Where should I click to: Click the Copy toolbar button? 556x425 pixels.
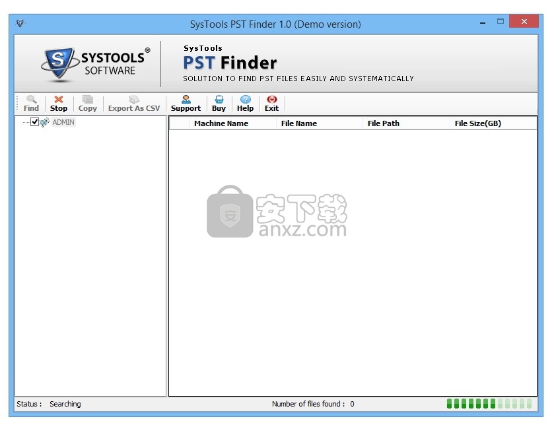[88, 104]
